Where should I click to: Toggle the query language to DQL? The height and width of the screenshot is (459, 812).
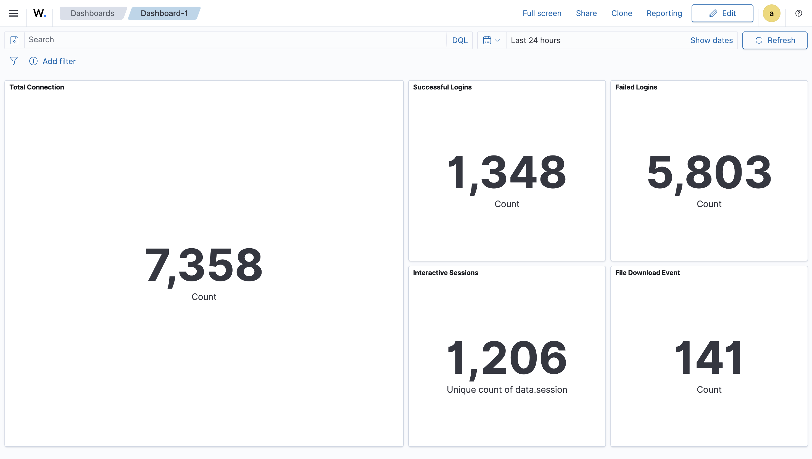(460, 40)
